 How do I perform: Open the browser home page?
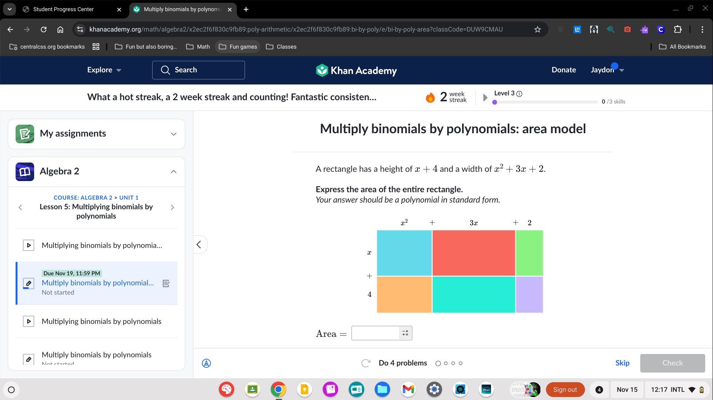point(60,29)
